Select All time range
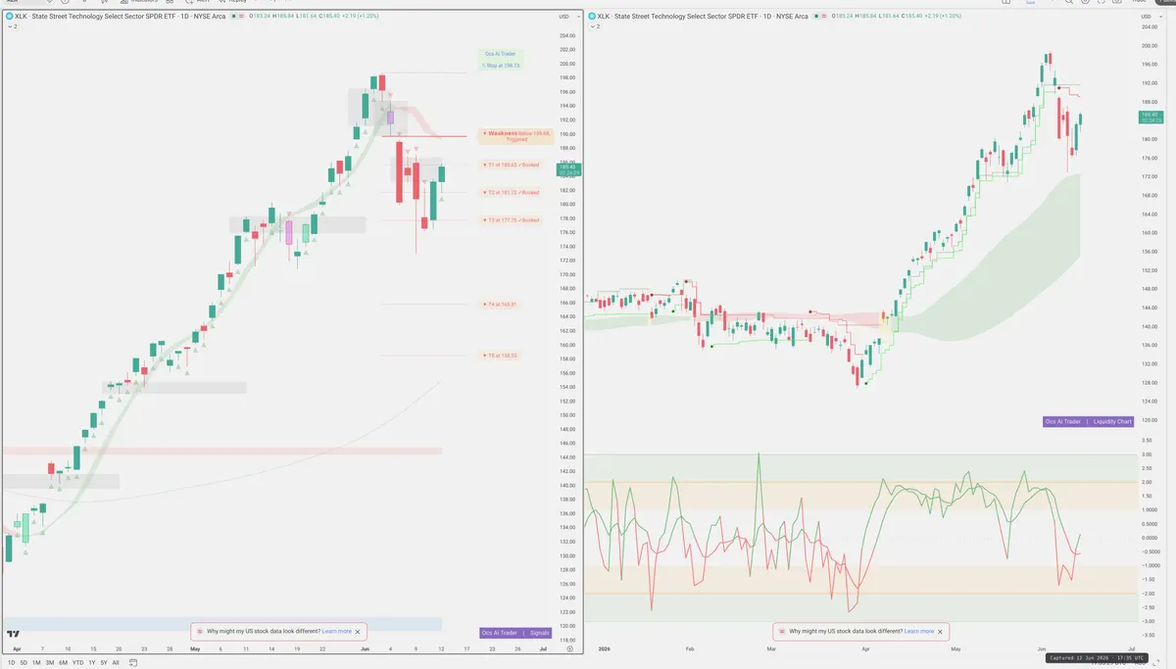The width and height of the screenshot is (1176, 669). (x=116, y=663)
